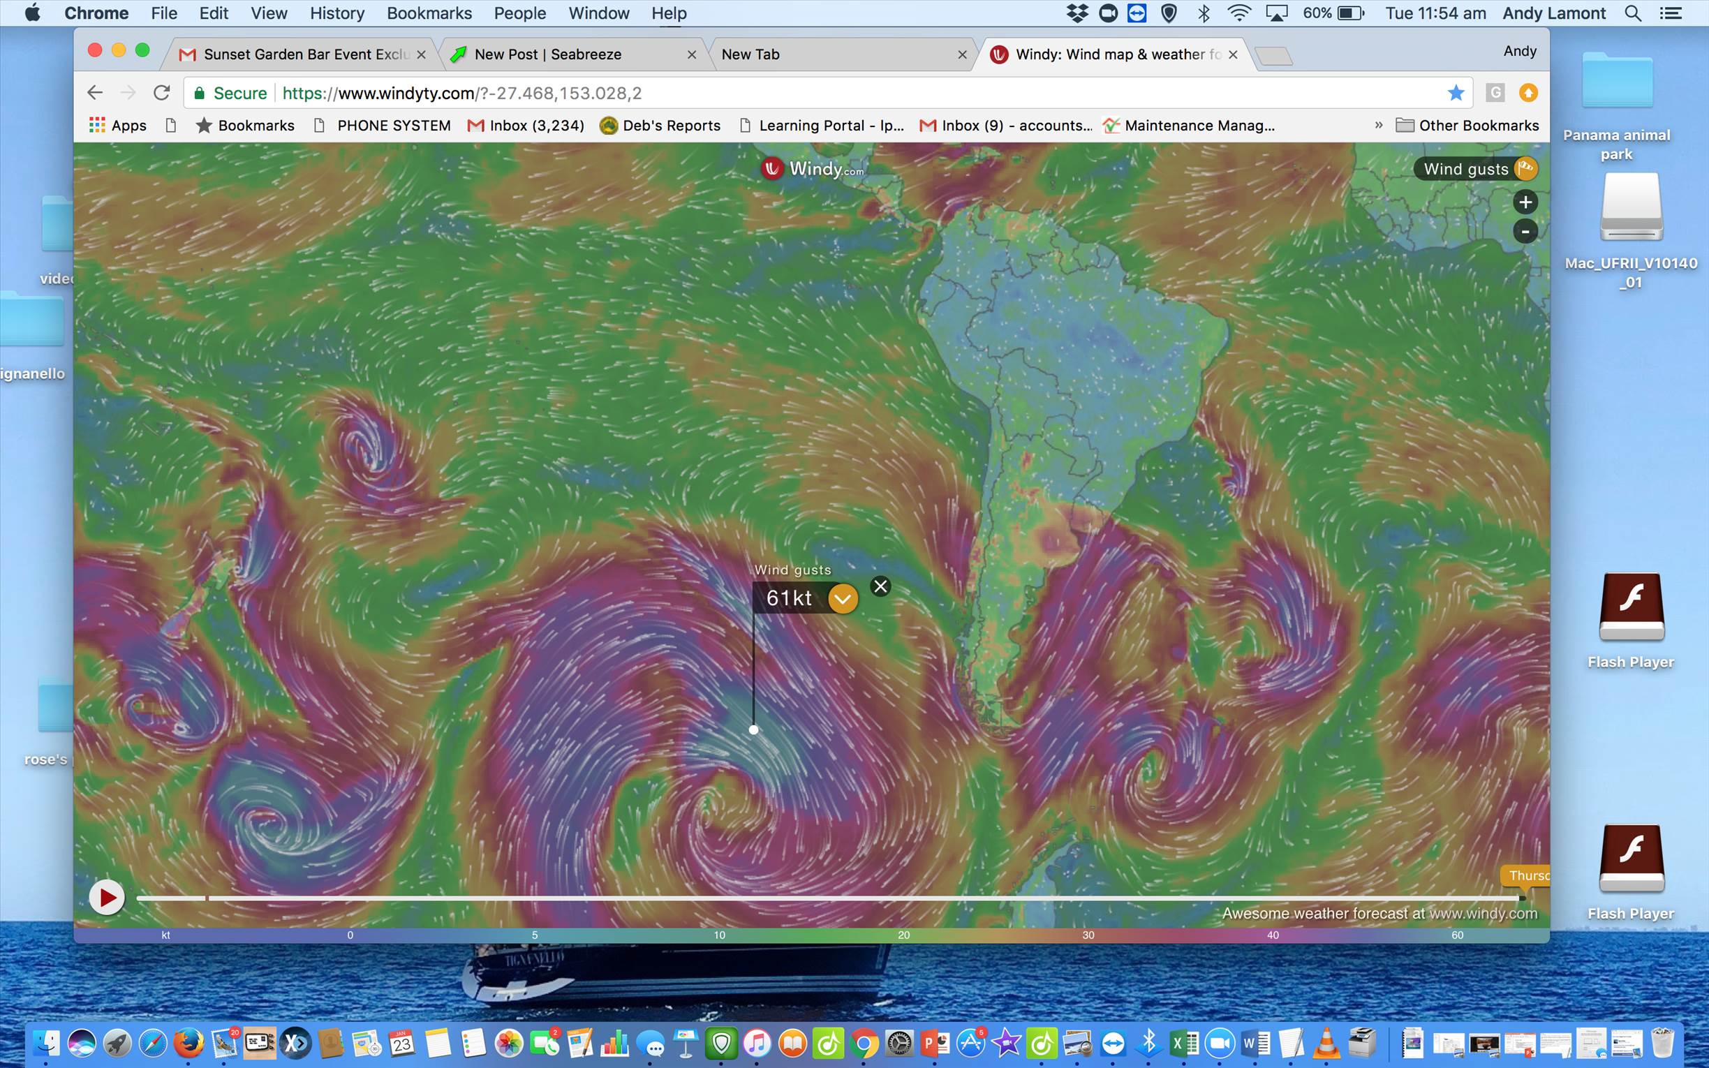Expand the 61kt forecast details chevron
This screenshot has height=1068, width=1709.
(x=843, y=599)
